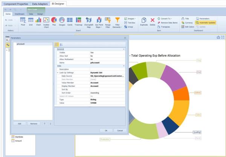Toggle Automatic Updates in ribbon

point(205,23)
